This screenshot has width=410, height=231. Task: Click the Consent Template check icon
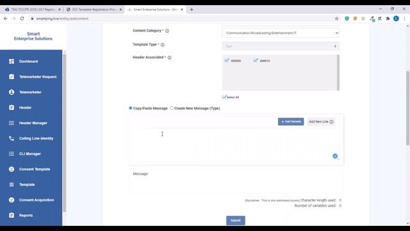tap(12, 169)
